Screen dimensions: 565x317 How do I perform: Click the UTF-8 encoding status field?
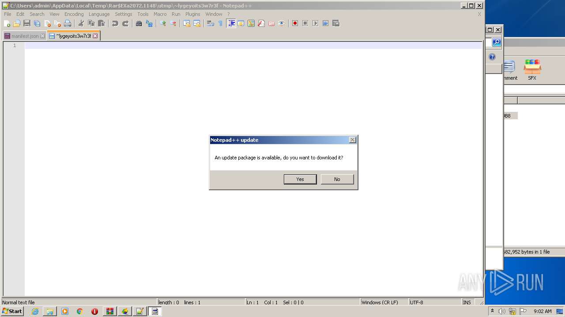[435, 302]
